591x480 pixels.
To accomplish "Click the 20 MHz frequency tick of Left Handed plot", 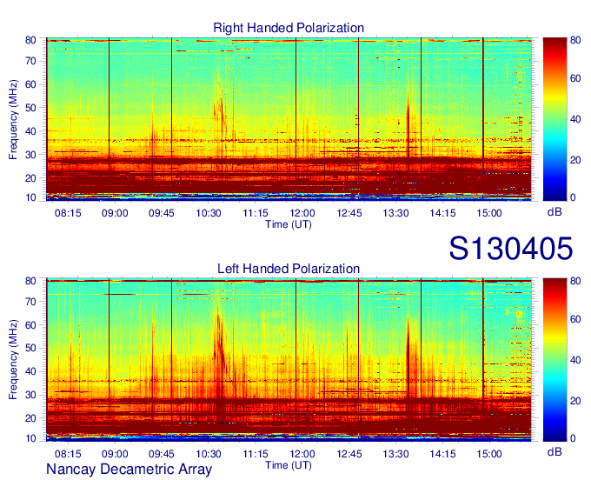I will click(x=30, y=418).
